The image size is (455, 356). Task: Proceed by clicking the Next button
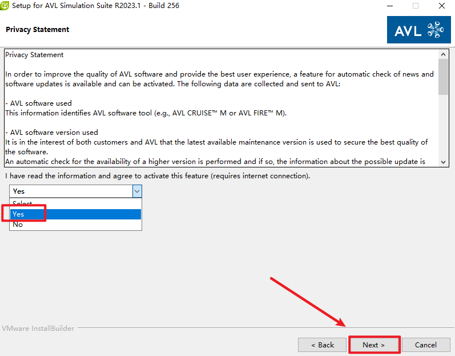374,345
